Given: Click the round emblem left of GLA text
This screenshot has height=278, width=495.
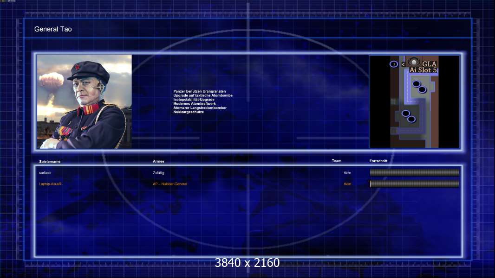Looking at the screenshot, I should [x=414, y=62].
